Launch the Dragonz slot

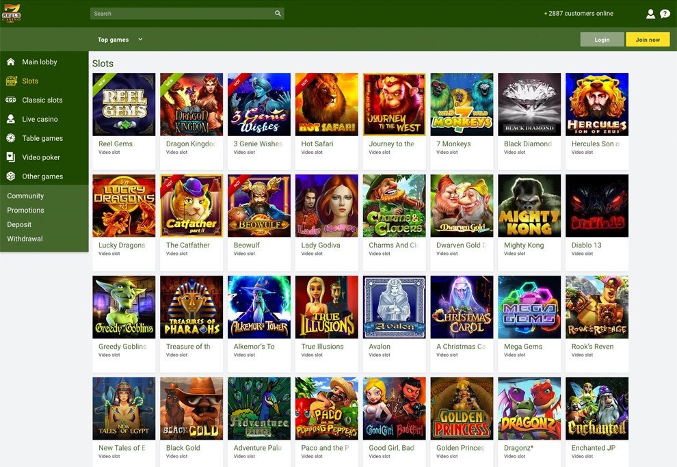click(x=529, y=409)
